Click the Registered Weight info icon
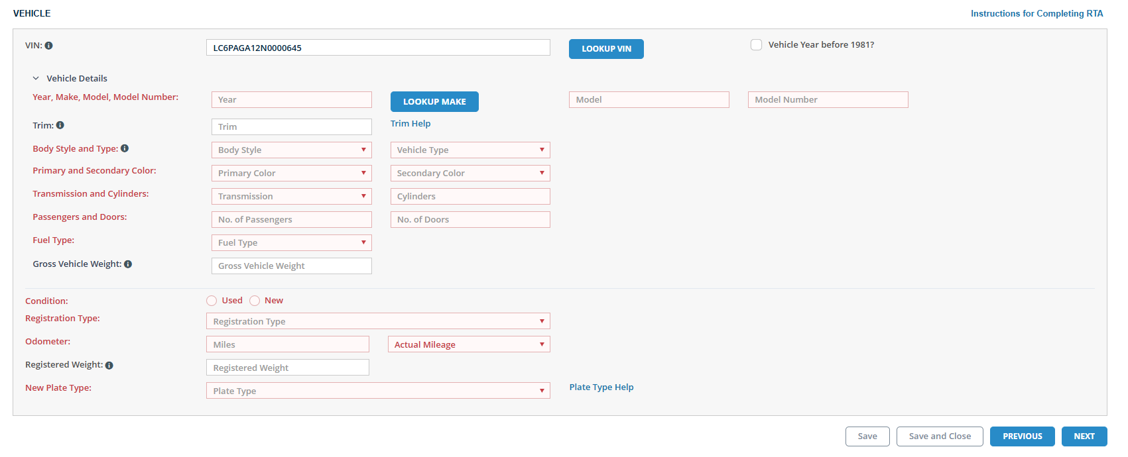 pyautogui.click(x=109, y=365)
